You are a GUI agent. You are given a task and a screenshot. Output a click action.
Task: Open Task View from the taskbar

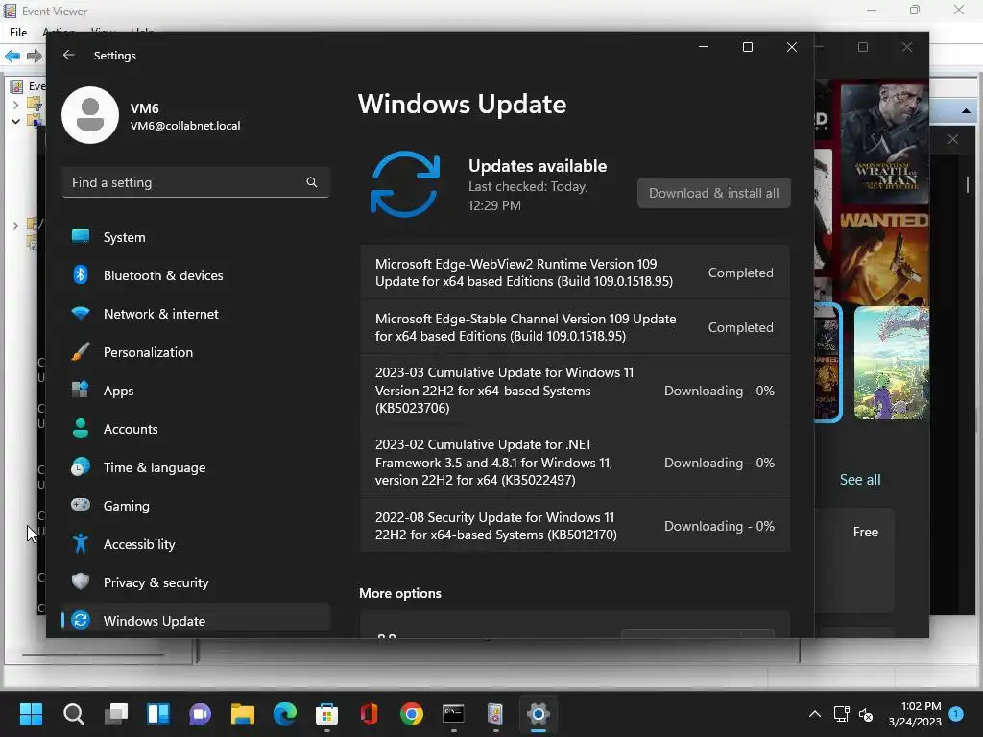[x=116, y=714]
